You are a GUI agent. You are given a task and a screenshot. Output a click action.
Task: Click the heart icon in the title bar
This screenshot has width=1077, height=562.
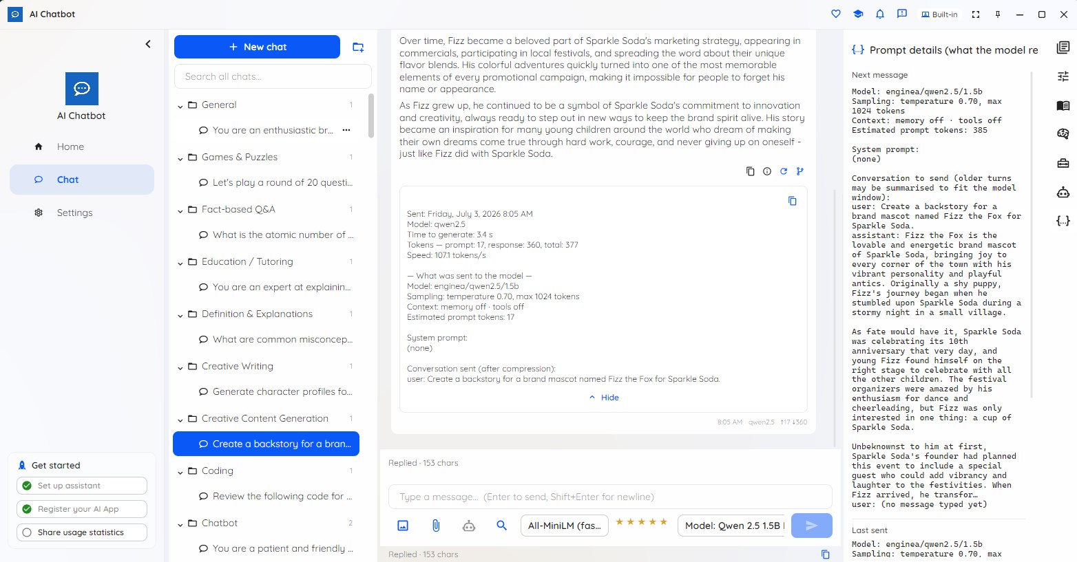[836, 14]
